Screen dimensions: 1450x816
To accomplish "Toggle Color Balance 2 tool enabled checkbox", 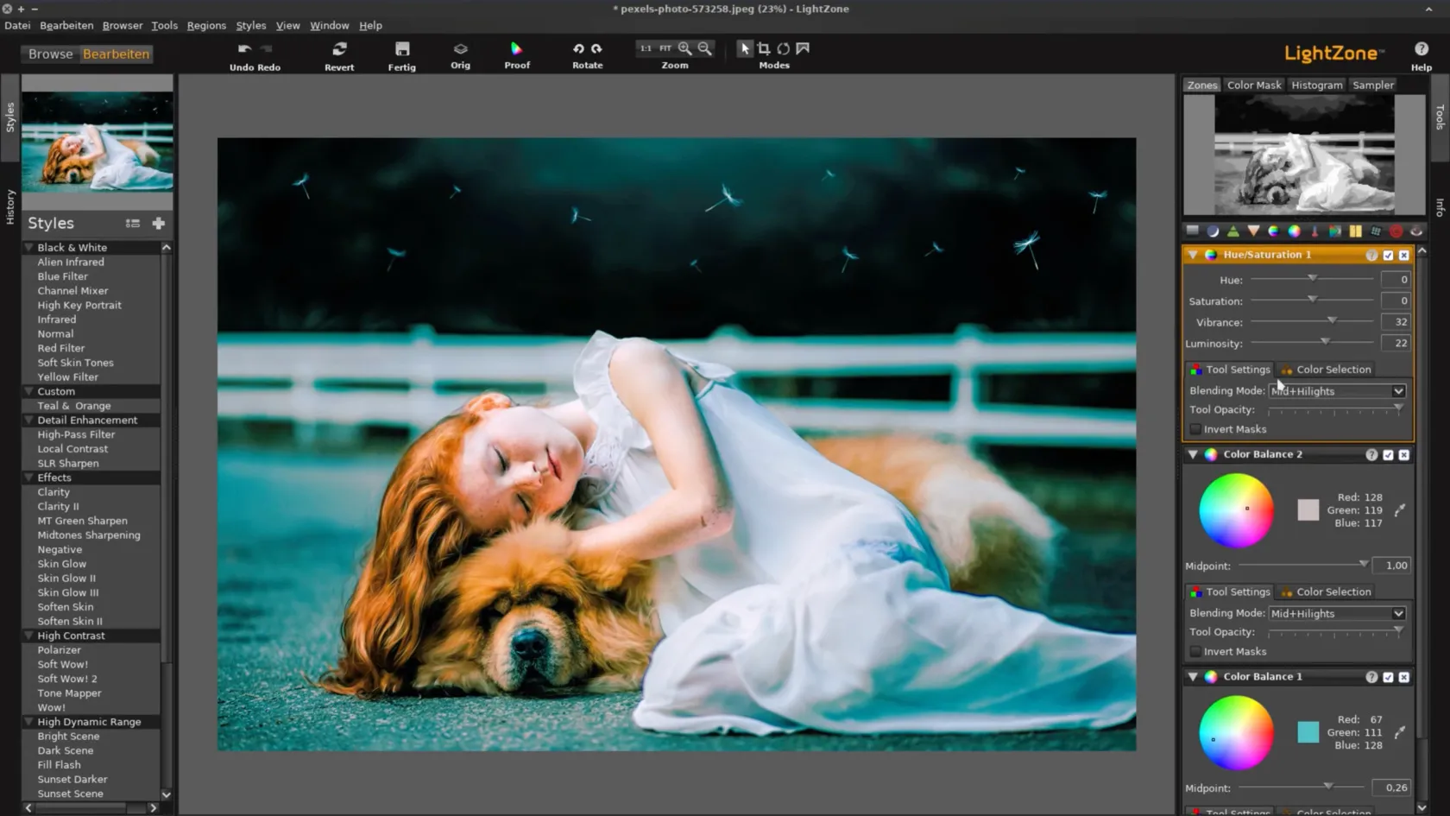I will point(1388,455).
